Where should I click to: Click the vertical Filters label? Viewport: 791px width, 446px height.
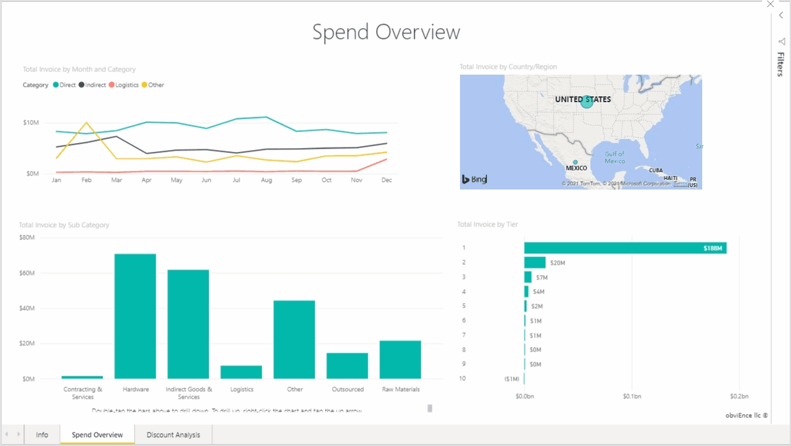(x=779, y=64)
